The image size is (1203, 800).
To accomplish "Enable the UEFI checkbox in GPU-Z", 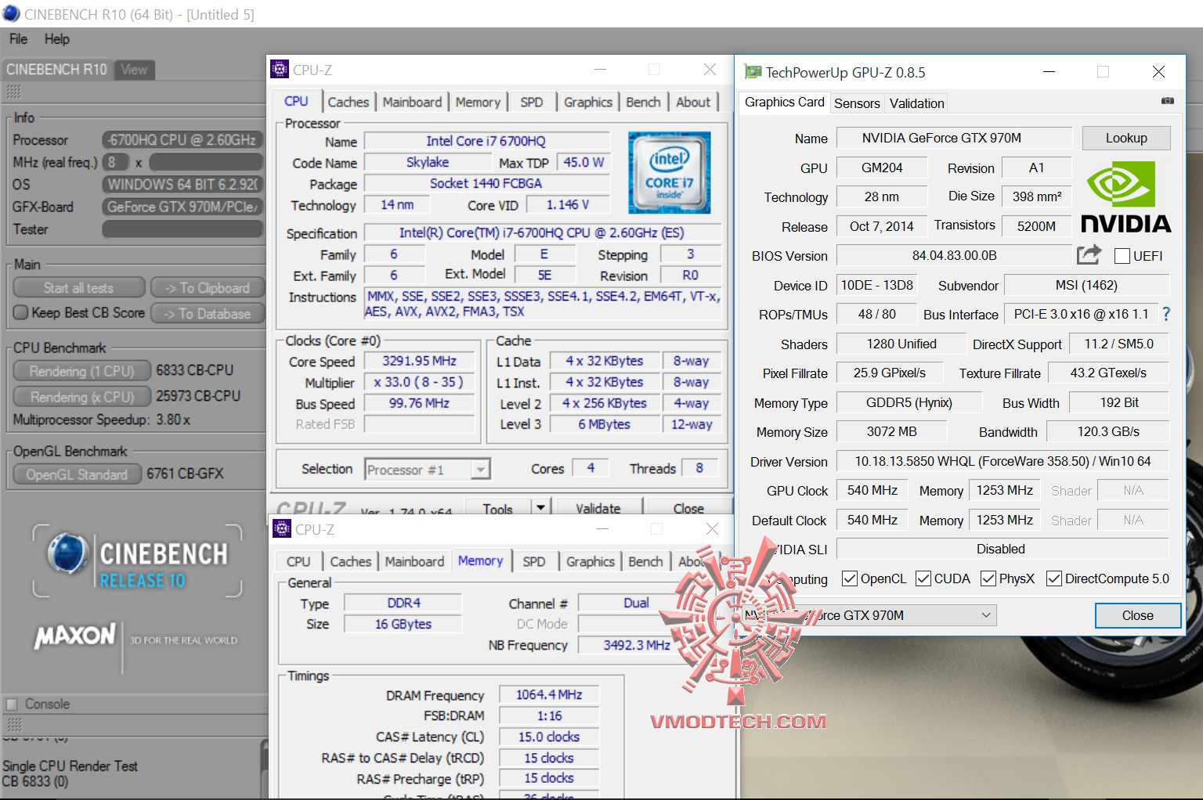I will [x=1122, y=256].
